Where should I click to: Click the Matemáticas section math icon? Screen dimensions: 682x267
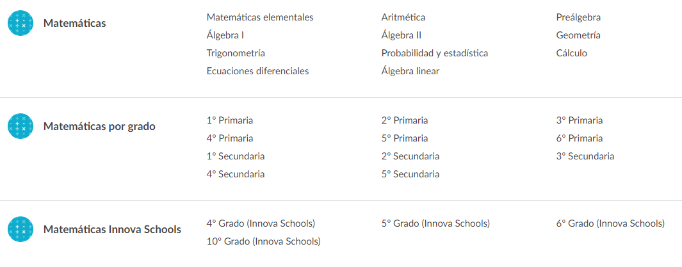[x=20, y=23]
